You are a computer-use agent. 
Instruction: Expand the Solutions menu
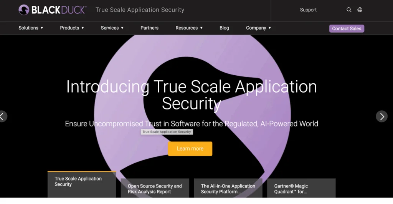pos(31,28)
